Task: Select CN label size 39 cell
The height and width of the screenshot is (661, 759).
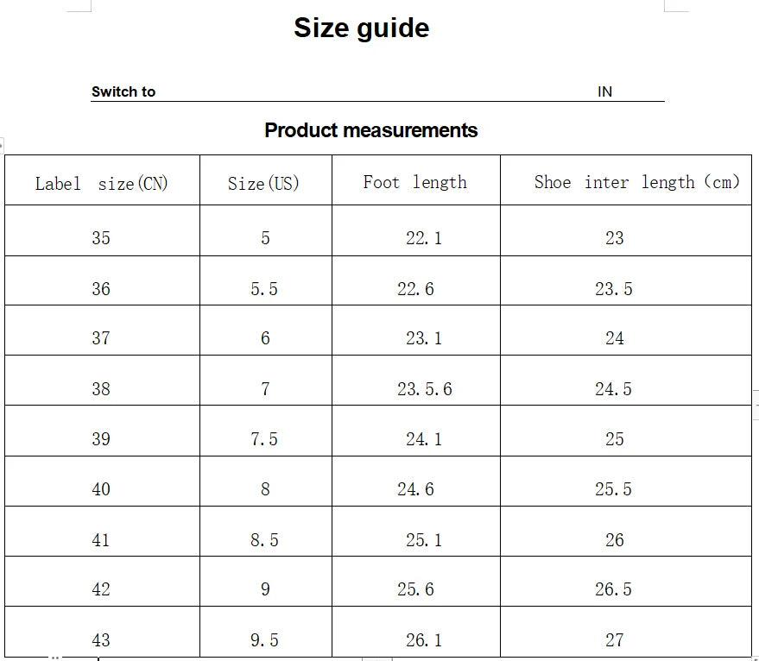Action: coord(101,439)
